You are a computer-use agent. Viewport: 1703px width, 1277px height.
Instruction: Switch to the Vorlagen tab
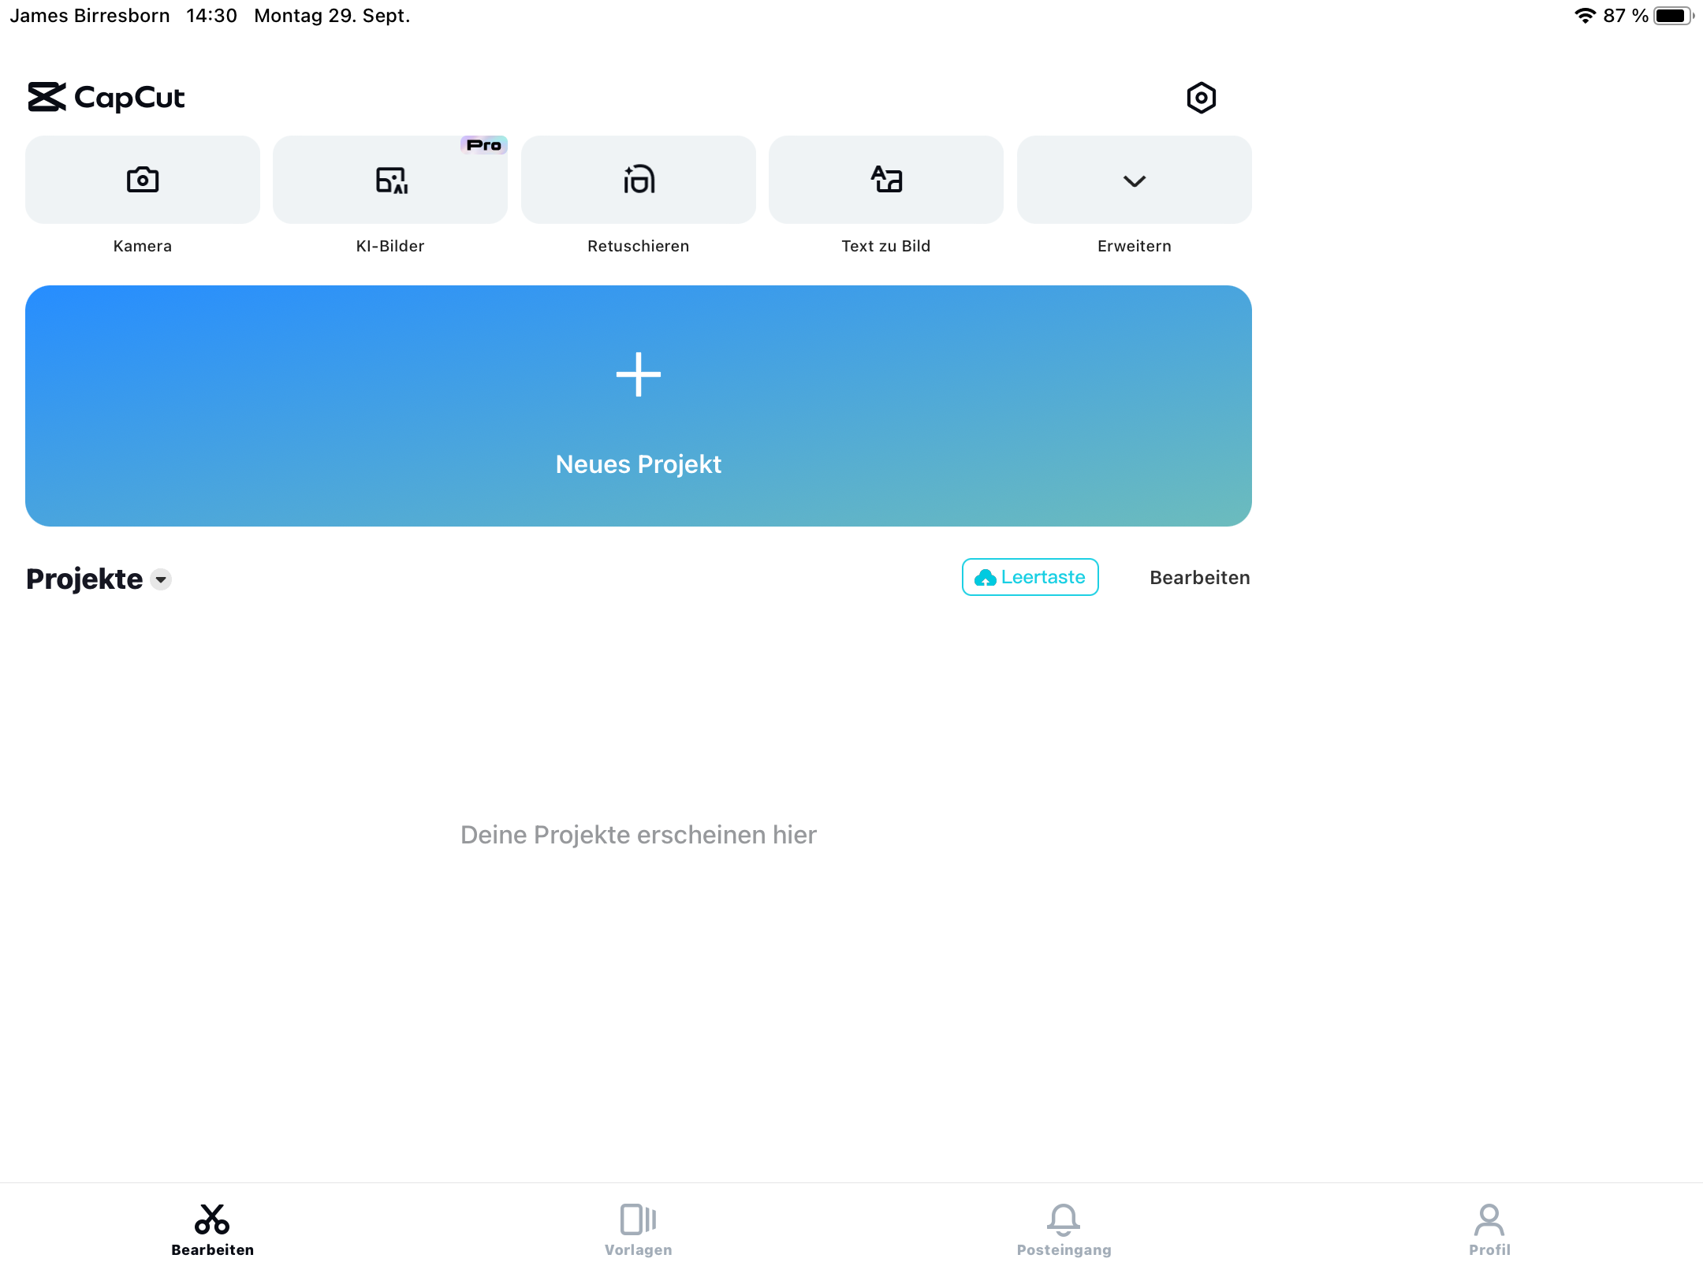click(638, 1229)
